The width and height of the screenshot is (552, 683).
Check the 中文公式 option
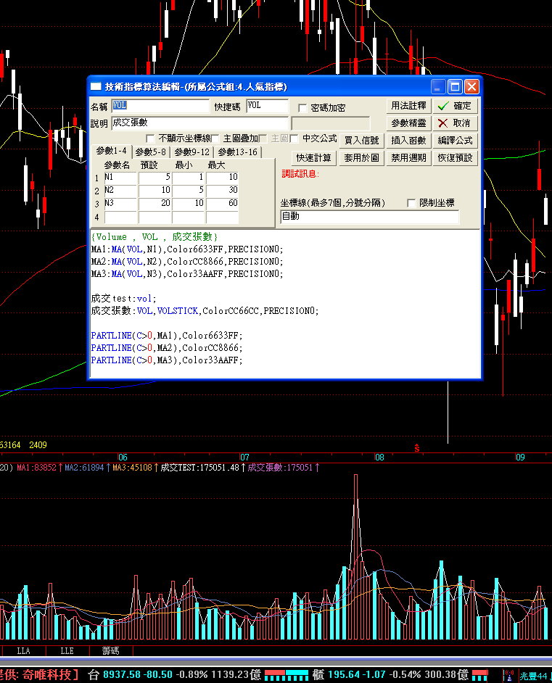pos(294,138)
